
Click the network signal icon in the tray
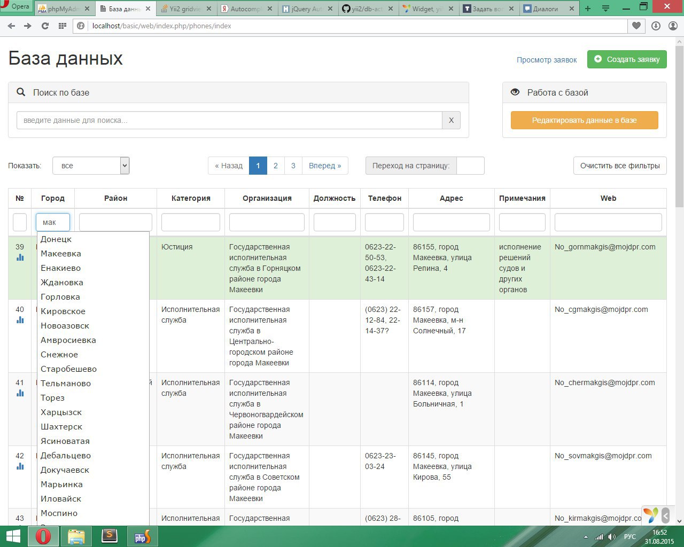599,537
